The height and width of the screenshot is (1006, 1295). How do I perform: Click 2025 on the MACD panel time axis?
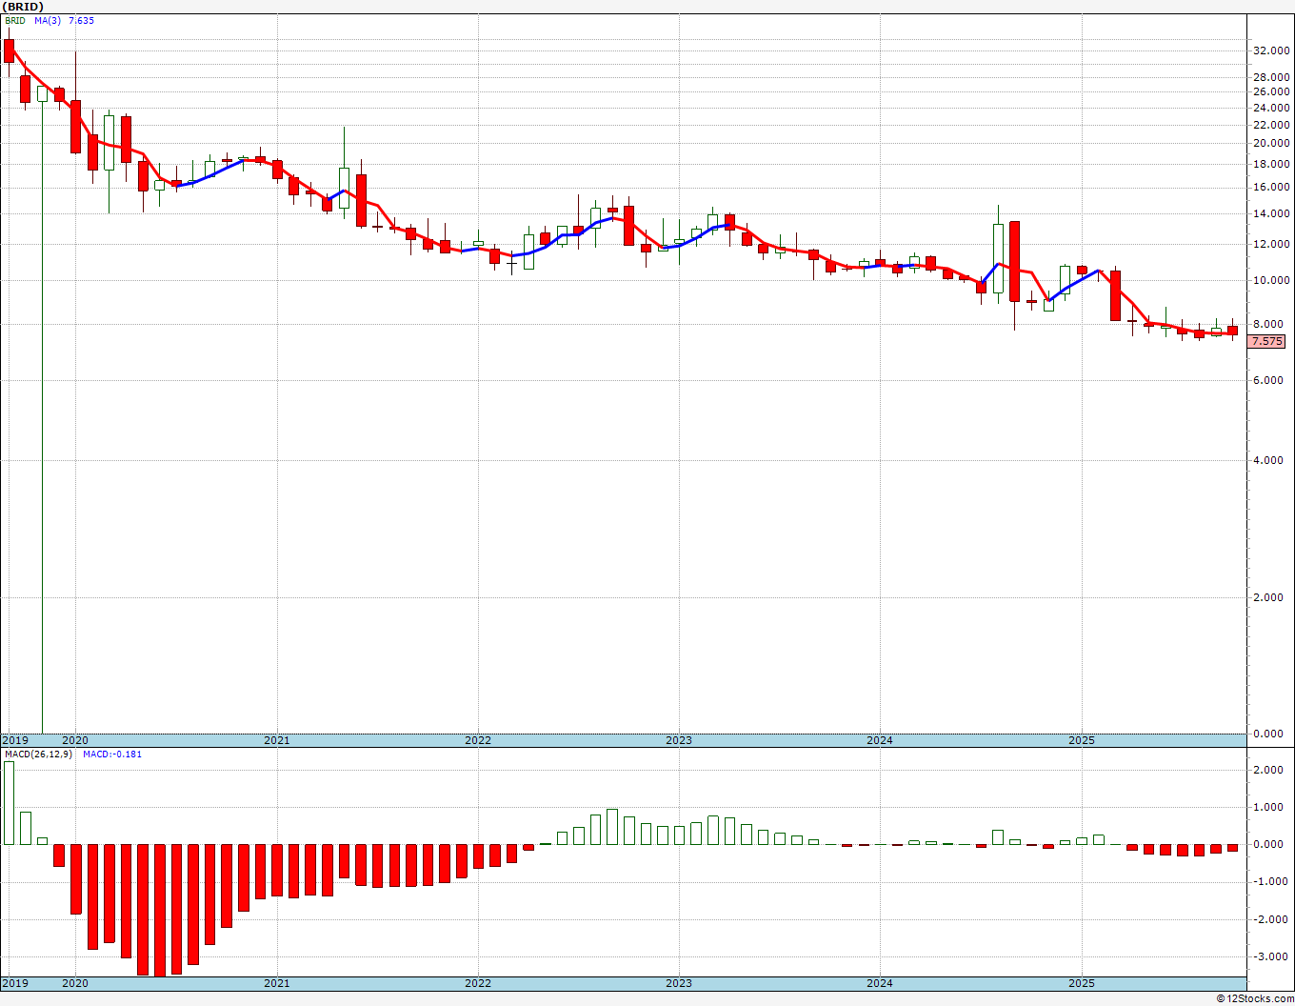[1082, 983]
